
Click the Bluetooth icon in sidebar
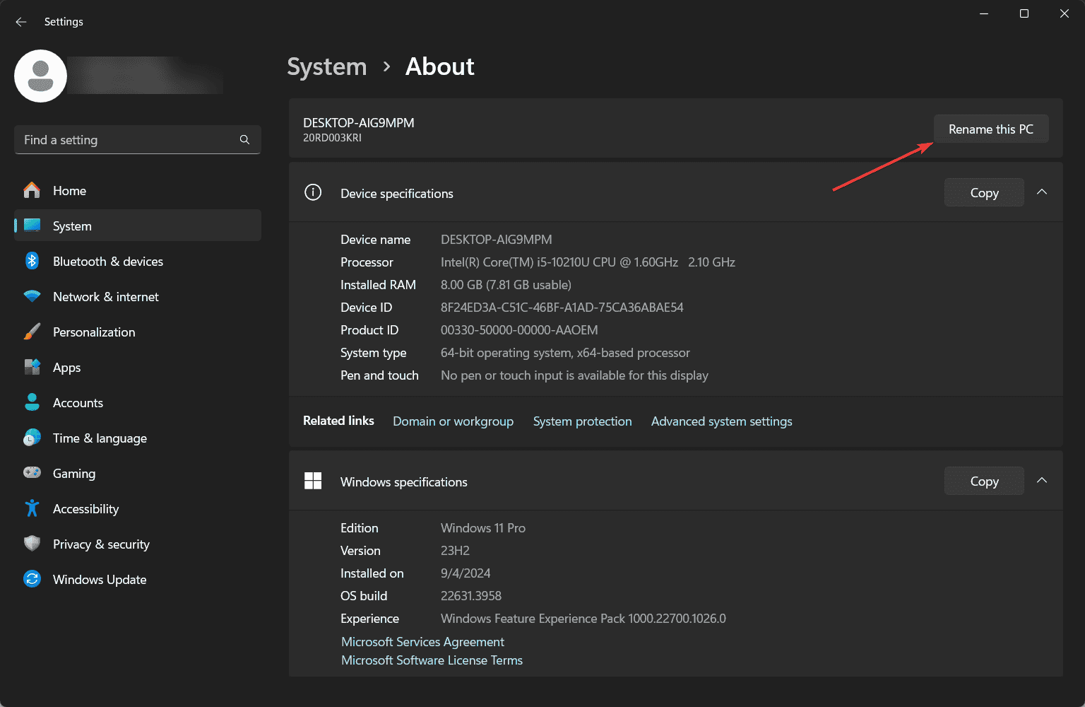[x=32, y=261]
